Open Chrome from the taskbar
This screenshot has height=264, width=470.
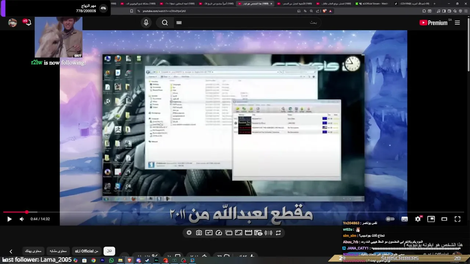click(x=93, y=261)
